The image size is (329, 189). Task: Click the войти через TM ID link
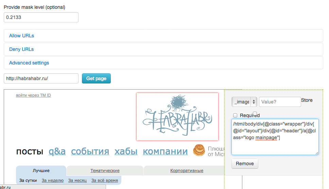point(33,95)
